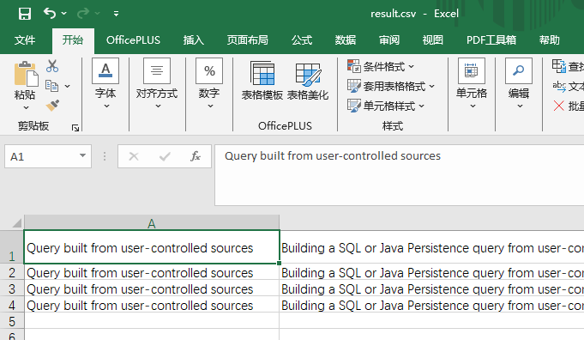This screenshot has height=340, width=584.
Task: Open the 审阅 ribbon tab
Action: 389,39
